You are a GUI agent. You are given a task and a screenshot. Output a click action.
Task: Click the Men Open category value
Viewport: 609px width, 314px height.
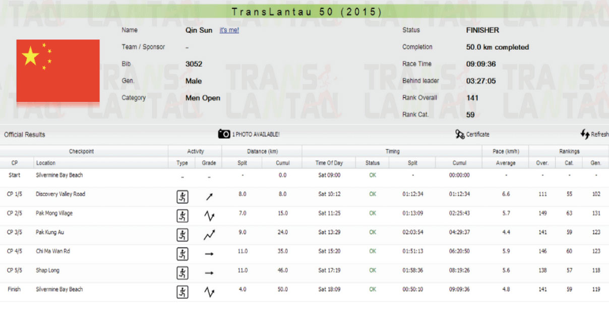[203, 98]
